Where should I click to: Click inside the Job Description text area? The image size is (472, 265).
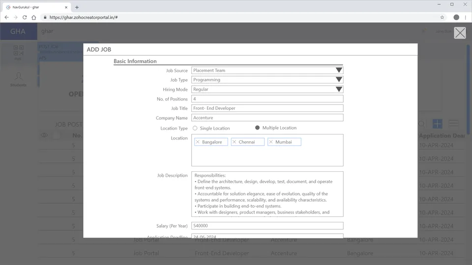(x=267, y=194)
